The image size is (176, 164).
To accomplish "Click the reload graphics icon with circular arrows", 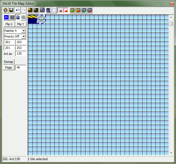I will [x=5, y=10].
